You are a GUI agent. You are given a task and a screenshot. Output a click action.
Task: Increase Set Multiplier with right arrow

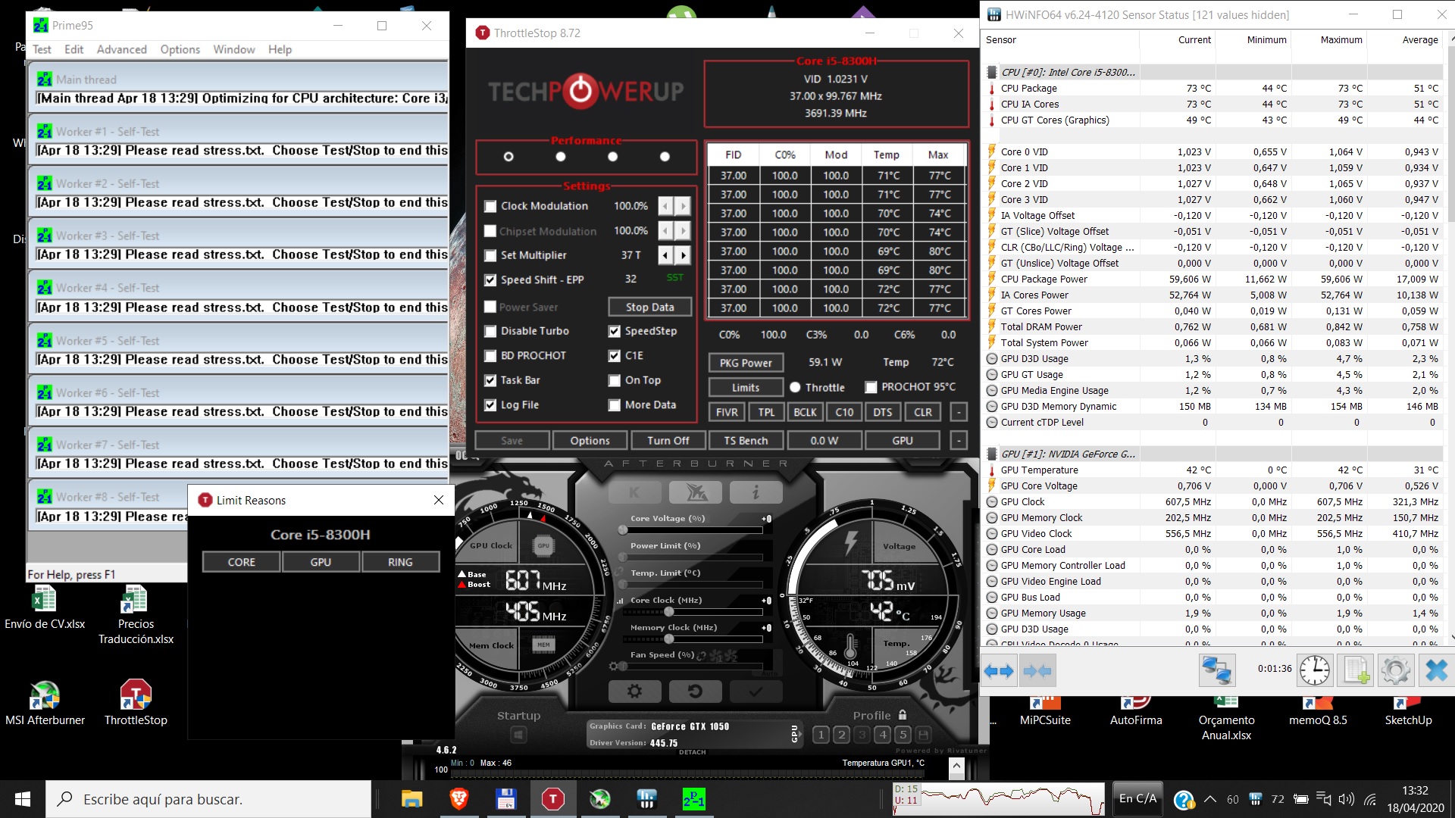684,255
